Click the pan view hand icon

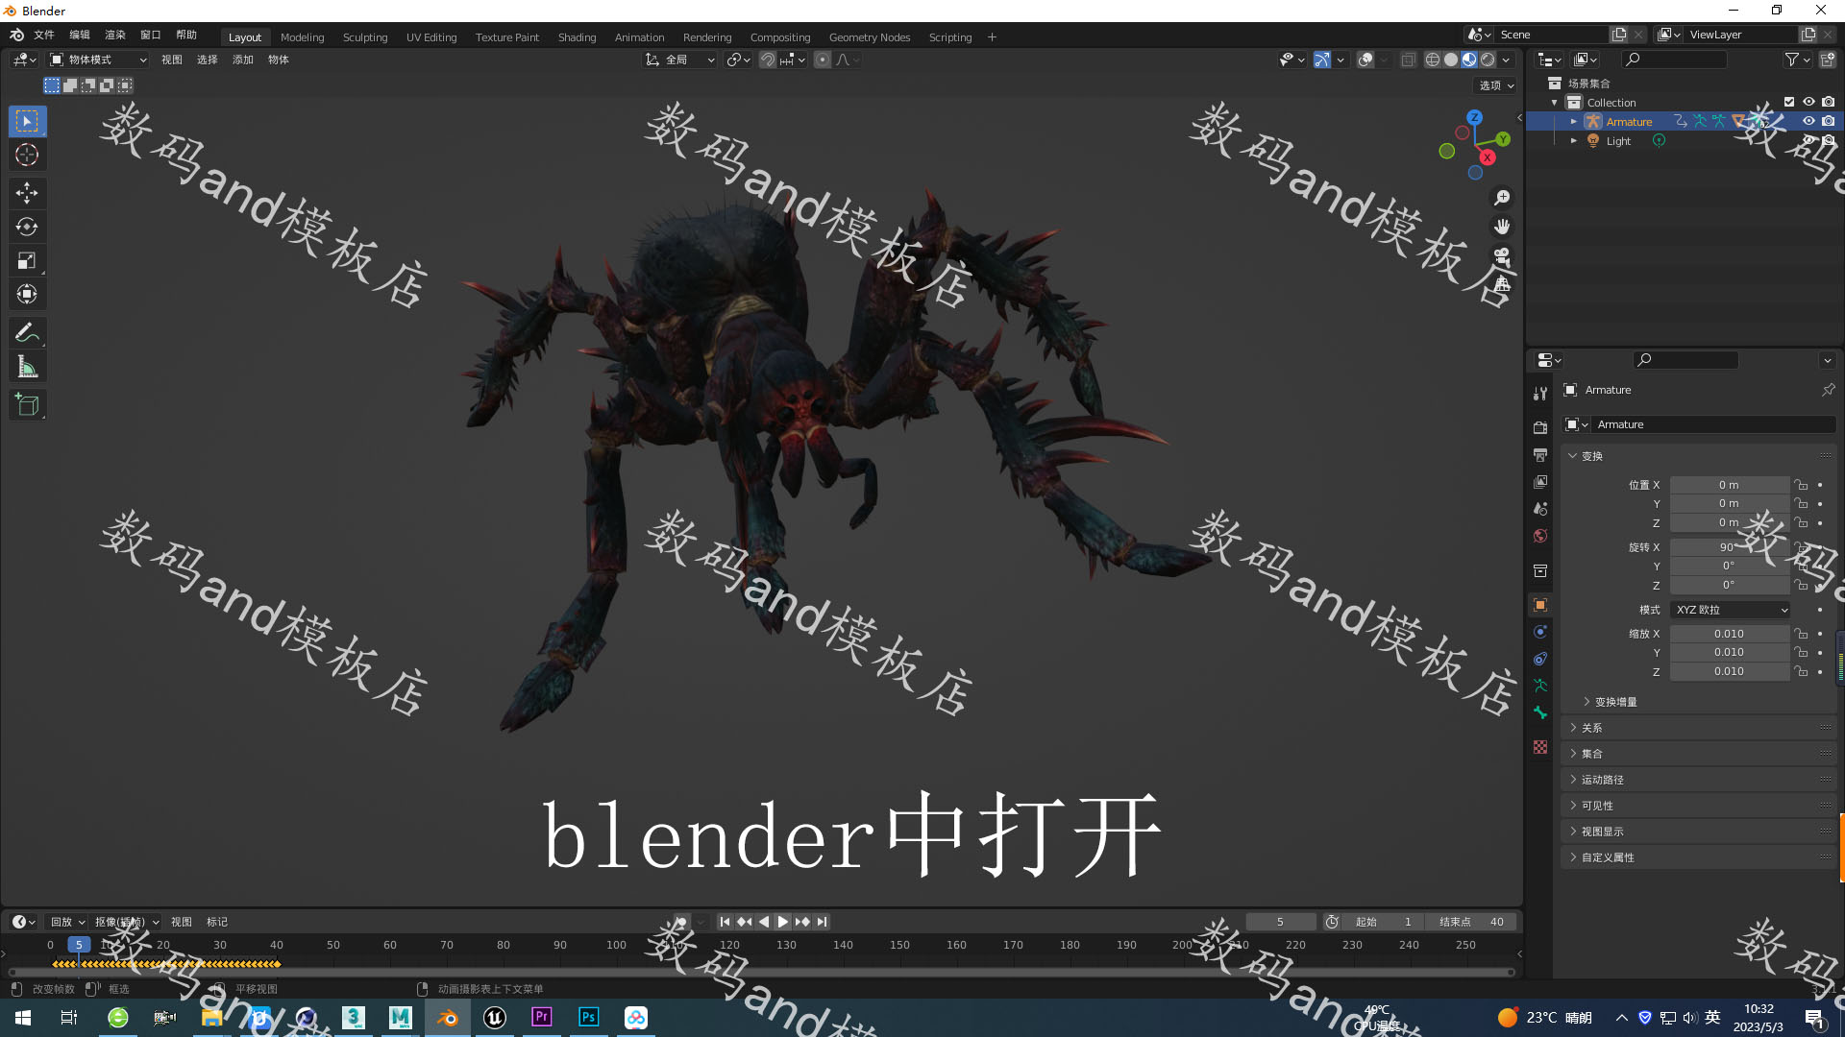[1502, 227]
